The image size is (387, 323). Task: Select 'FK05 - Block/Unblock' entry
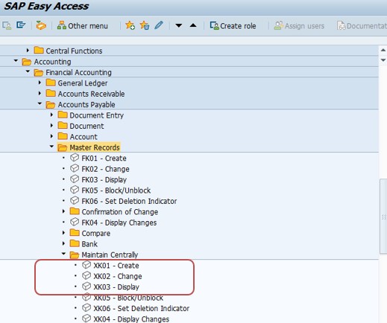[x=116, y=191]
